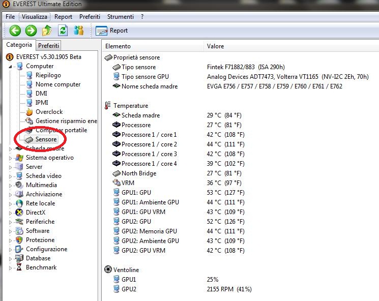Select Riepilogo in the tree
The height and width of the screenshot is (301, 379).
(48, 75)
